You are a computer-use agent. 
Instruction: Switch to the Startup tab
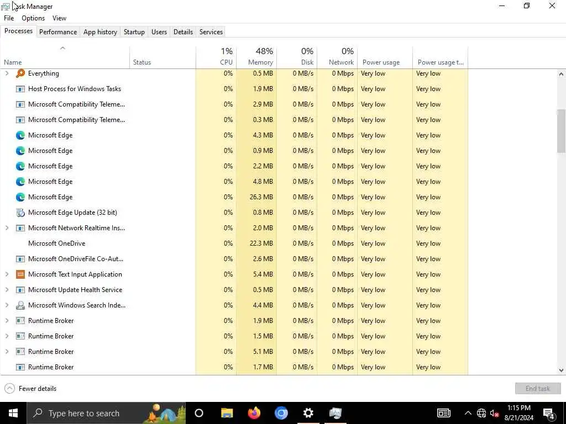pos(134,31)
